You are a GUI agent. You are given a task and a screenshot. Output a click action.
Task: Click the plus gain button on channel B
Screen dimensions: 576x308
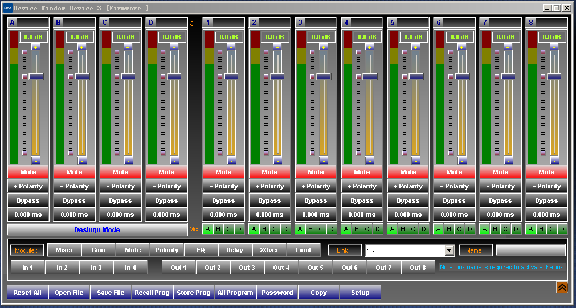(x=82, y=47)
